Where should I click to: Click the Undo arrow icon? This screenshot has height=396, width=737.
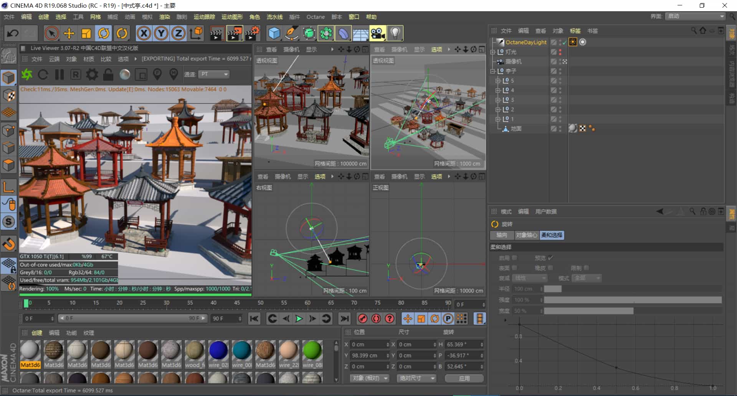tap(13, 33)
